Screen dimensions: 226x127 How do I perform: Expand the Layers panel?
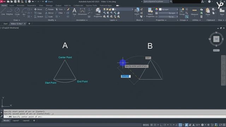click(113, 20)
